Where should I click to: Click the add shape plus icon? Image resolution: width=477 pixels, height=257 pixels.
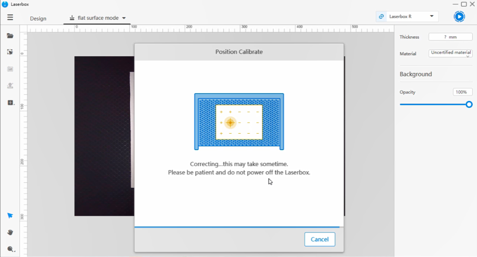click(x=10, y=103)
